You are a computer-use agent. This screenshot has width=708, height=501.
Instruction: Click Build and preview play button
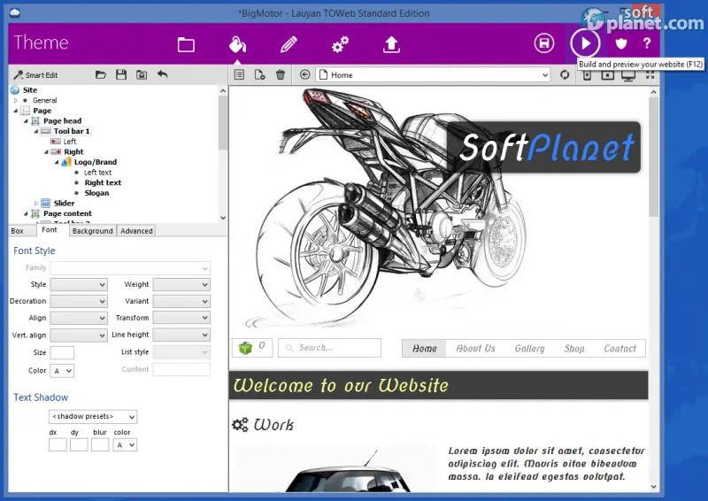pyautogui.click(x=585, y=43)
